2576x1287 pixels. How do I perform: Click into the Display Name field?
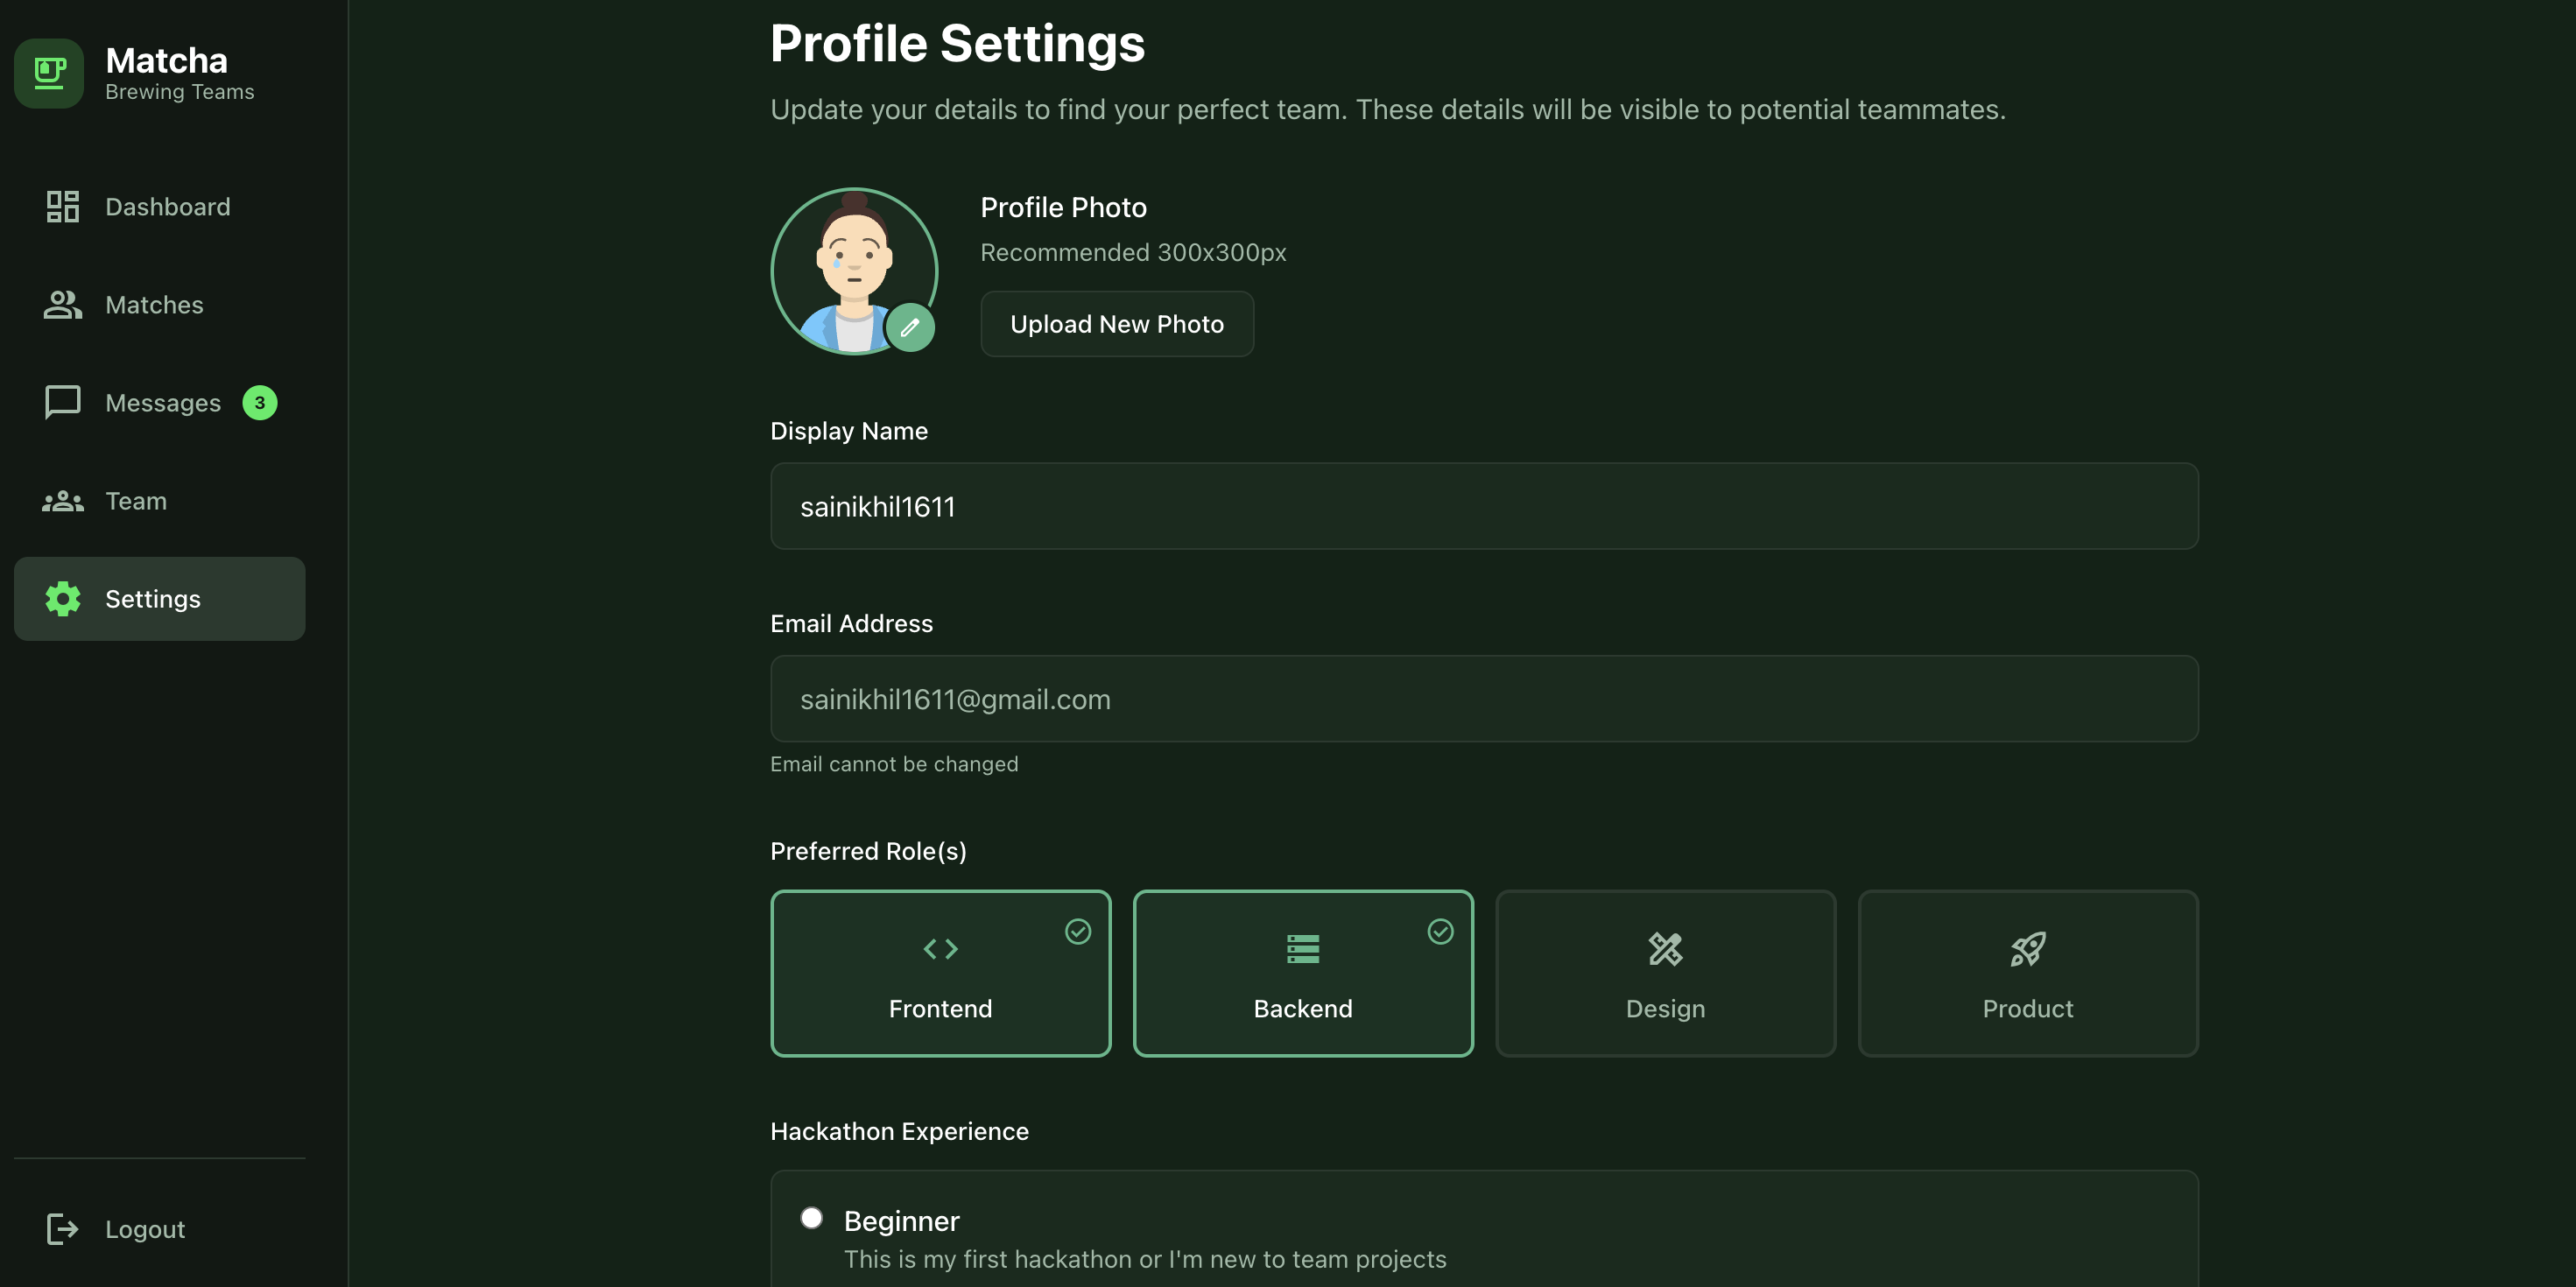[x=1484, y=506]
